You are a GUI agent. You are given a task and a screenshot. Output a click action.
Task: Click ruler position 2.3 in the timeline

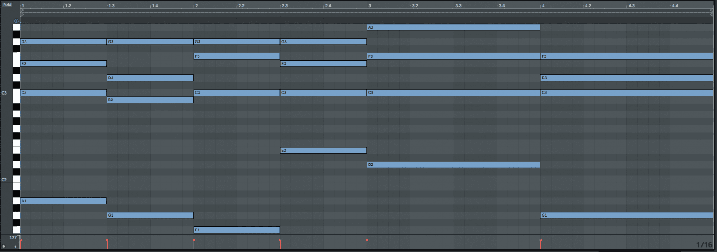click(284, 6)
